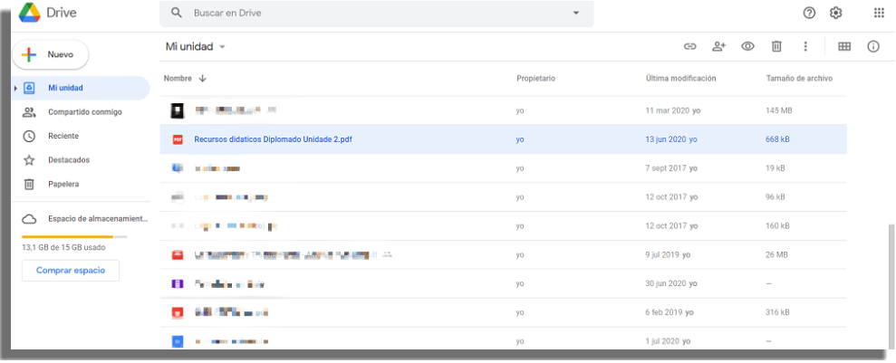Viewport: 896px width, 363px height.
Task: Select Recursos didaticos Diplomado Unidade 2.pdf
Action: (273, 139)
